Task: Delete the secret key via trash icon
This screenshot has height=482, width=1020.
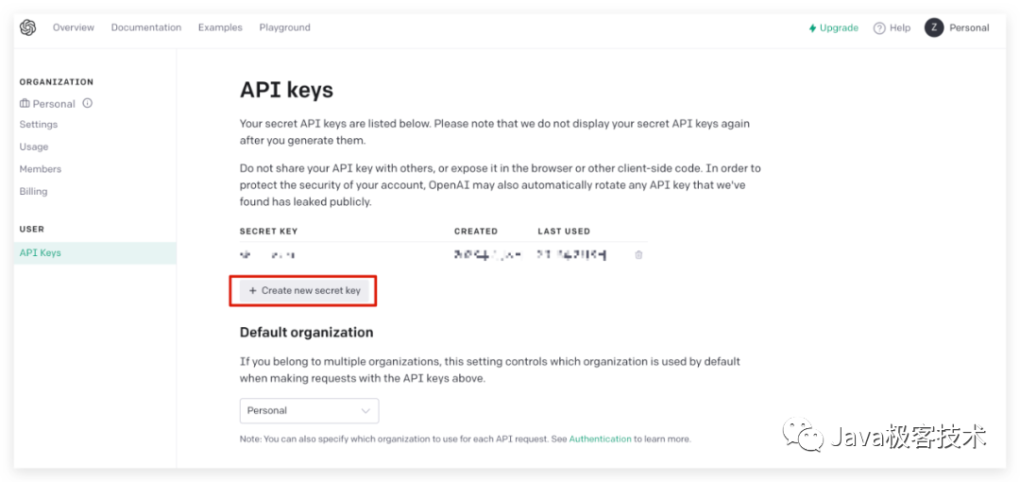Action: coord(638,255)
